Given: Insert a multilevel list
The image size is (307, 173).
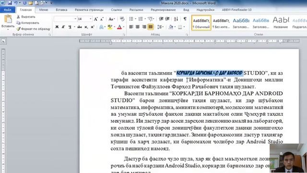Looking at the screenshot, I should pos(150,19).
